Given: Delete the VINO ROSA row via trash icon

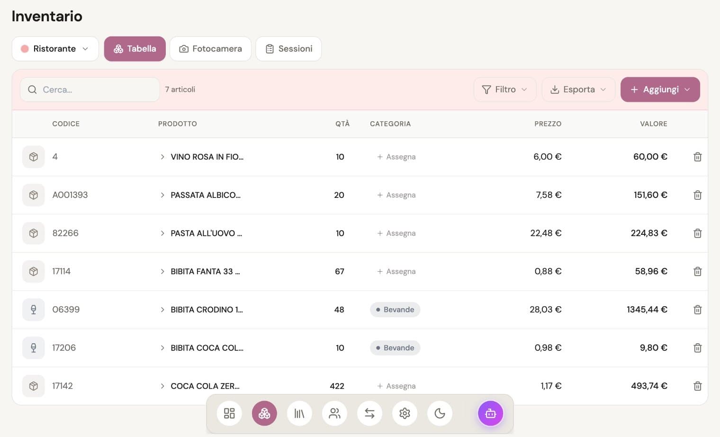Looking at the screenshot, I should [x=697, y=157].
